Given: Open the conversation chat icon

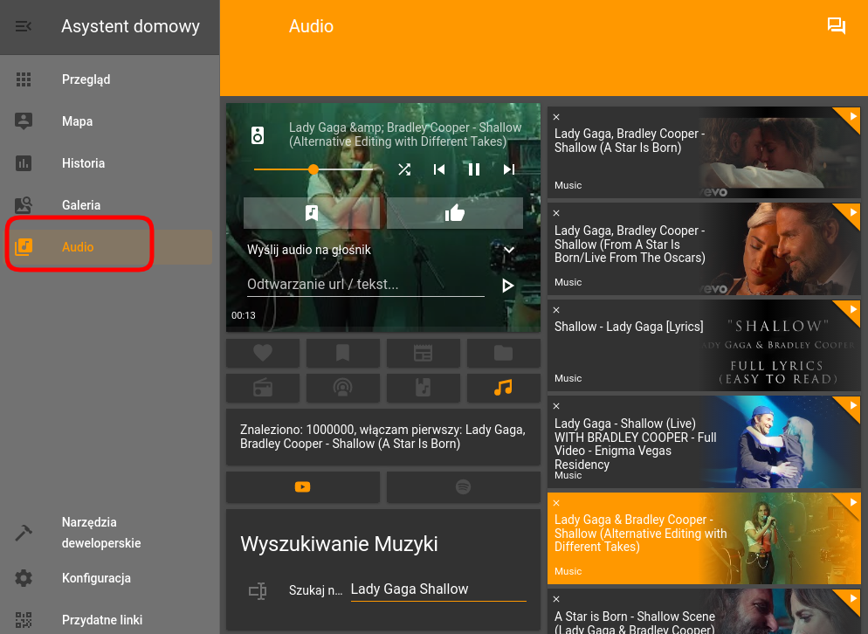Looking at the screenshot, I should 836,26.
